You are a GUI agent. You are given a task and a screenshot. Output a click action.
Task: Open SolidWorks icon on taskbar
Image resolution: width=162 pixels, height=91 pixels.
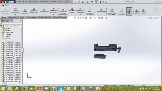coord(39,89)
